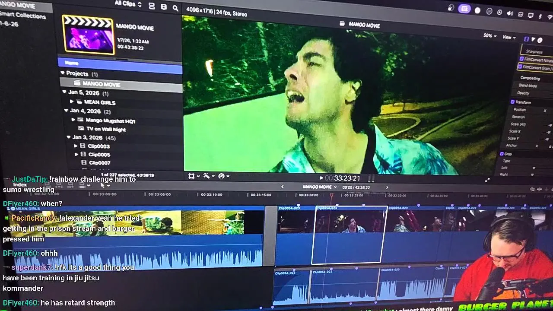The width and height of the screenshot is (553, 311).
Task: Go back in timeline history
Action: pyautogui.click(x=283, y=187)
